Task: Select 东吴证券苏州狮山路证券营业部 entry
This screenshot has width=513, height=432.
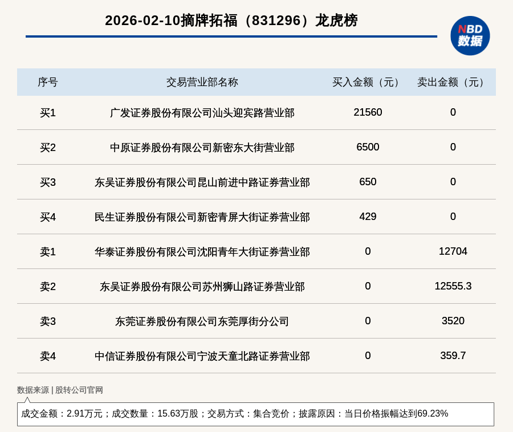Action: pos(202,287)
